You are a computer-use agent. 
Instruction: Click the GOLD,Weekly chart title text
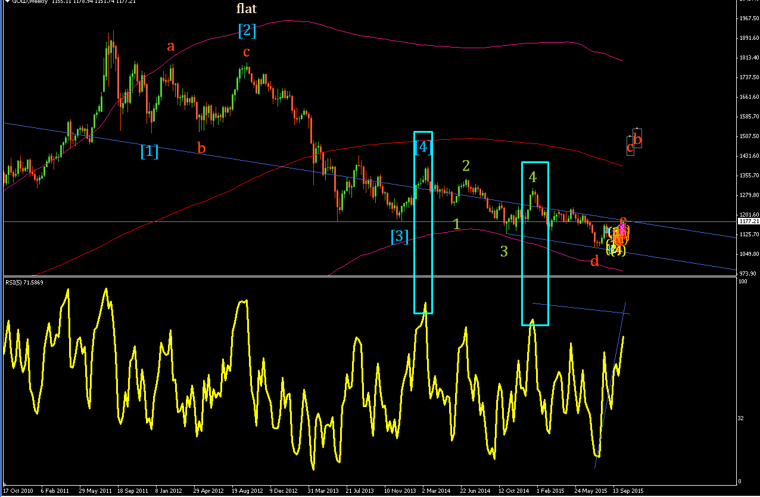pos(30,2)
